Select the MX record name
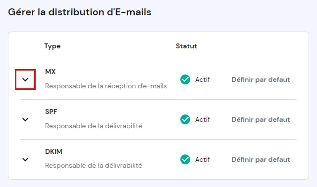 (51, 72)
